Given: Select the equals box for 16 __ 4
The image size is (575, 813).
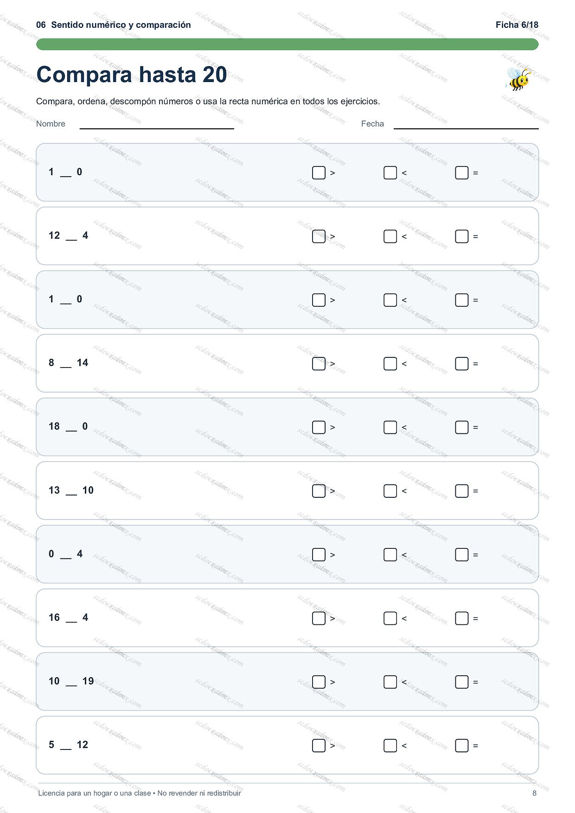Looking at the screenshot, I should click(461, 618).
